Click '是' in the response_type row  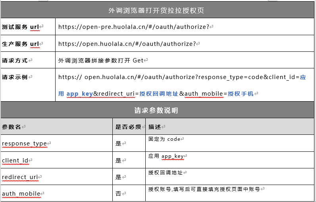coord(118,143)
